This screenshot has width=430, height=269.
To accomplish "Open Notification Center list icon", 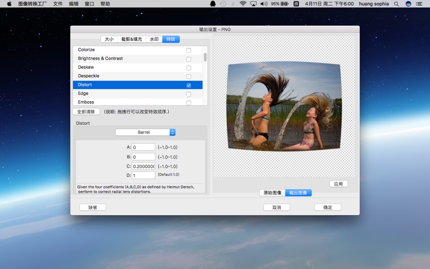I will tap(420, 4).
